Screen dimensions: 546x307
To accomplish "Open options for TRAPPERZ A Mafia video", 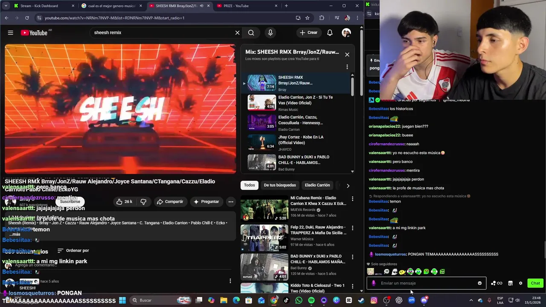I will coord(352,228).
